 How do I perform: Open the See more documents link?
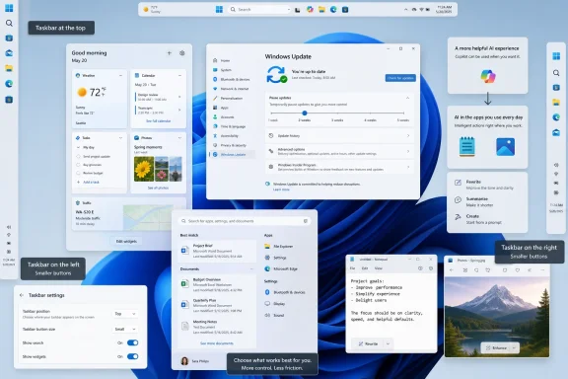tap(217, 343)
